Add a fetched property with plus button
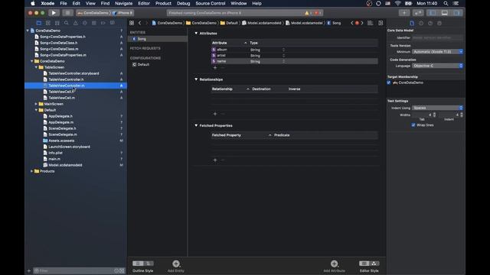The image size is (490, 275). point(215,160)
